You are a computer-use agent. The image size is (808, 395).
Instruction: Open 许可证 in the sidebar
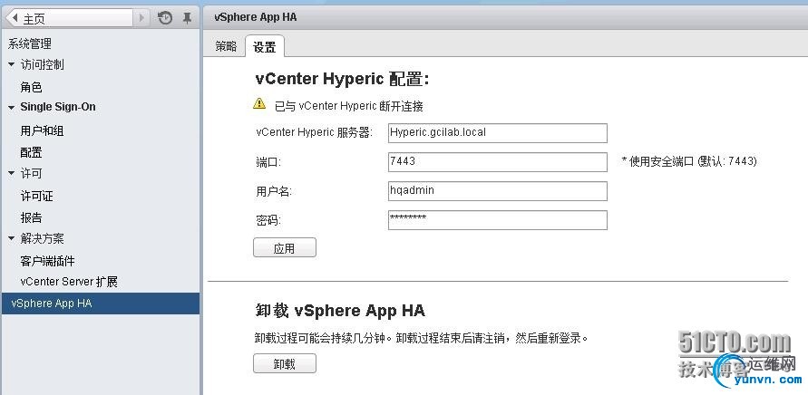click(x=36, y=197)
